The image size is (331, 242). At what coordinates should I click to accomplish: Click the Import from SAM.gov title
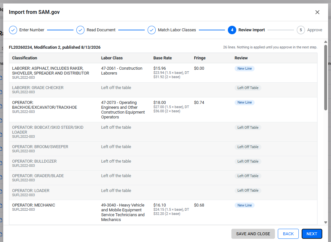34,12
